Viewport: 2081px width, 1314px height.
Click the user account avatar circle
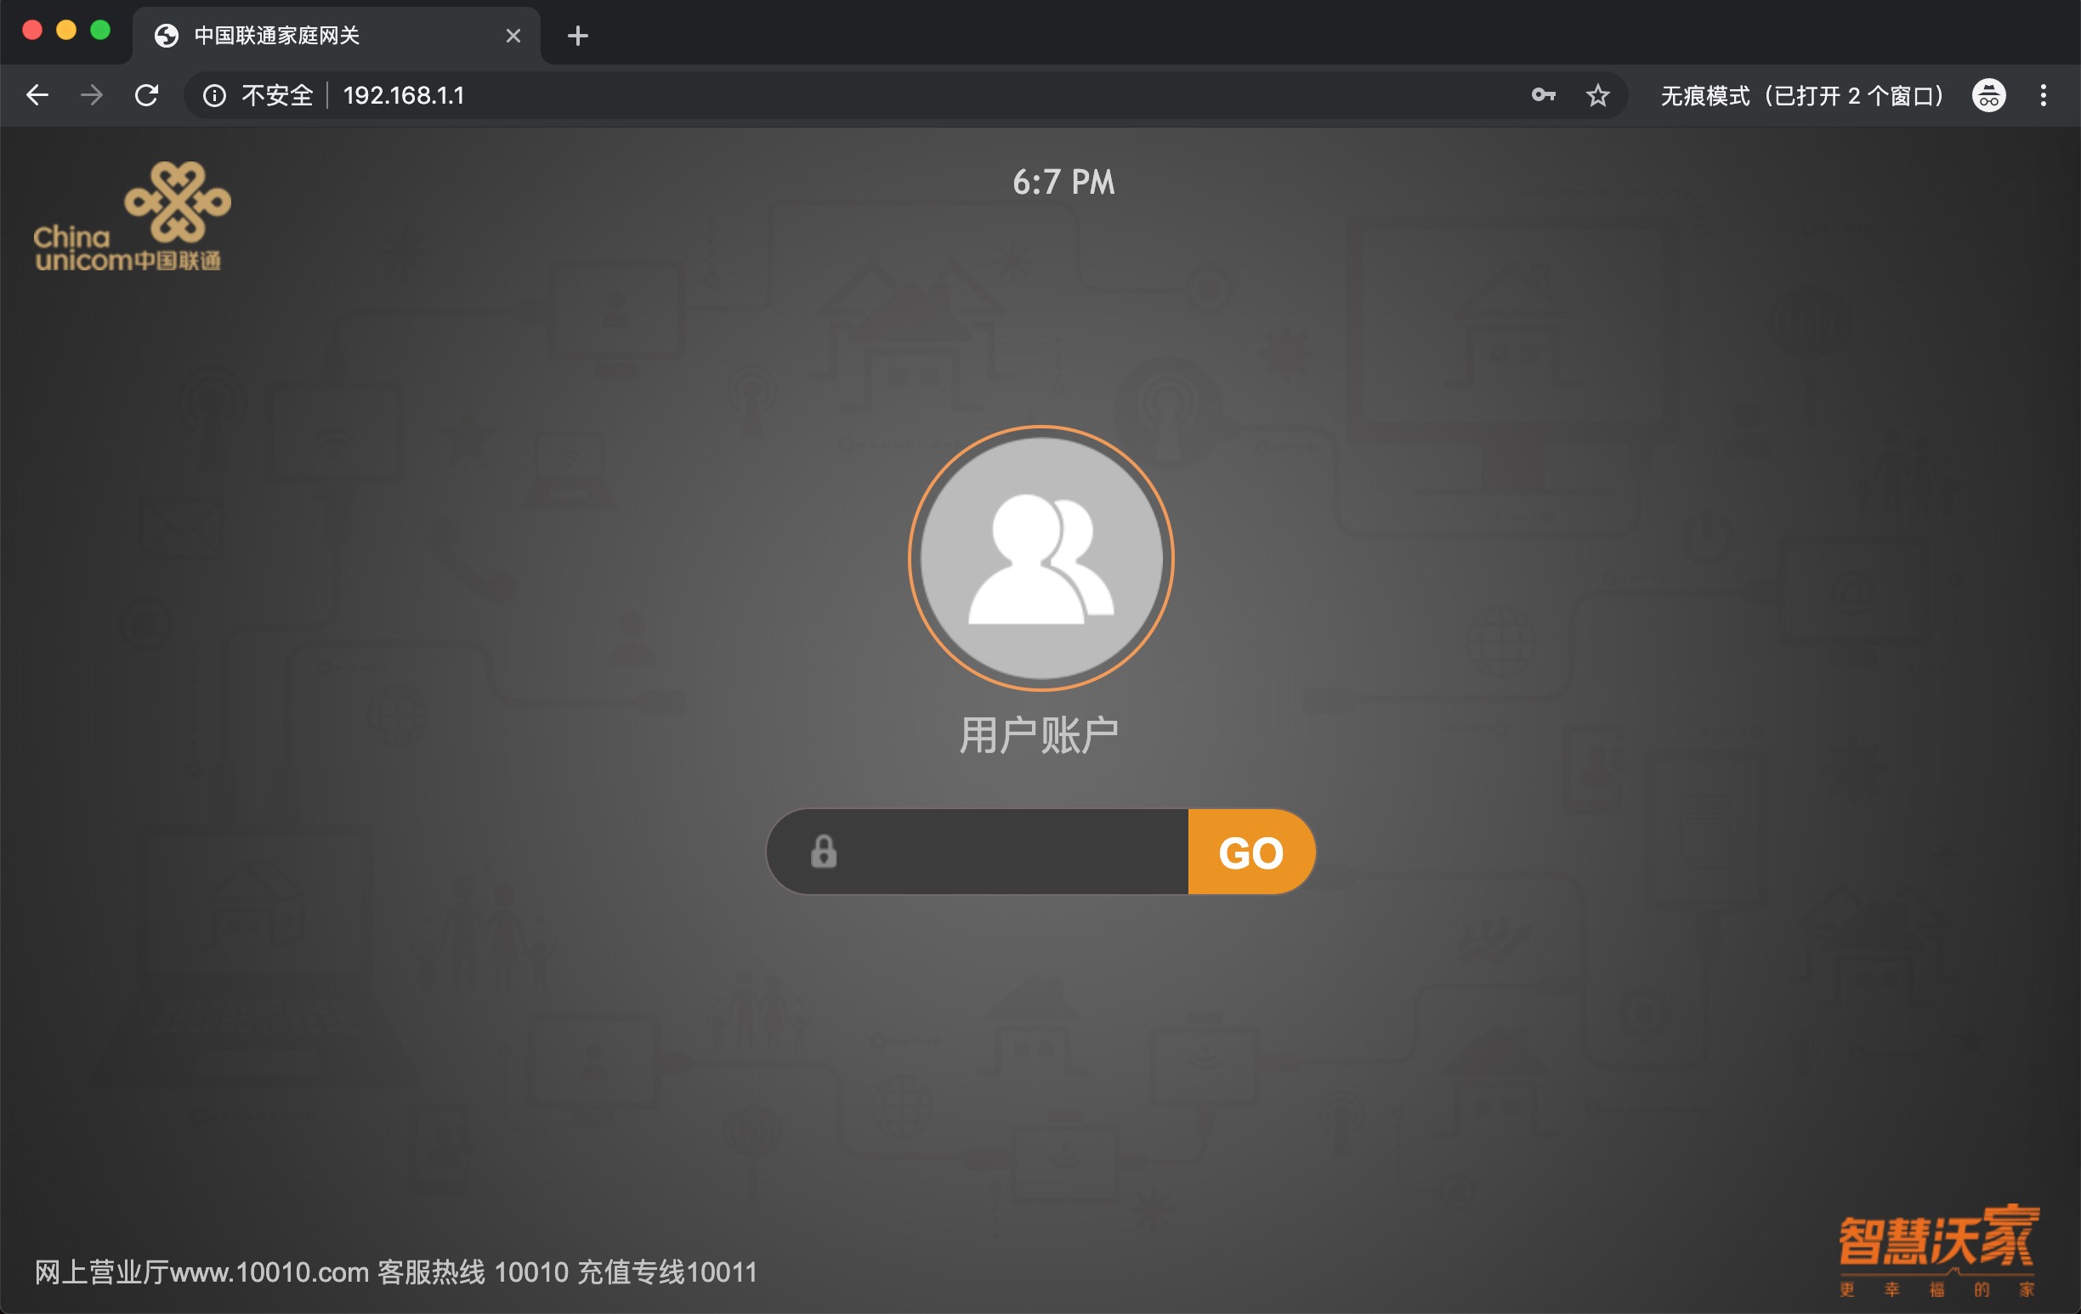1040,558
